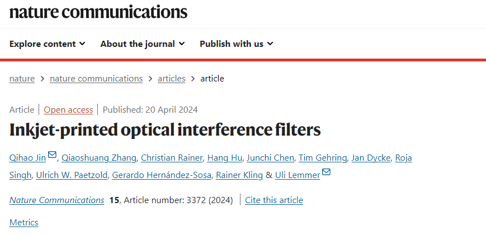Click the email envelope icon beside Uli Lemmer
486x236 pixels.
[327, 172]
